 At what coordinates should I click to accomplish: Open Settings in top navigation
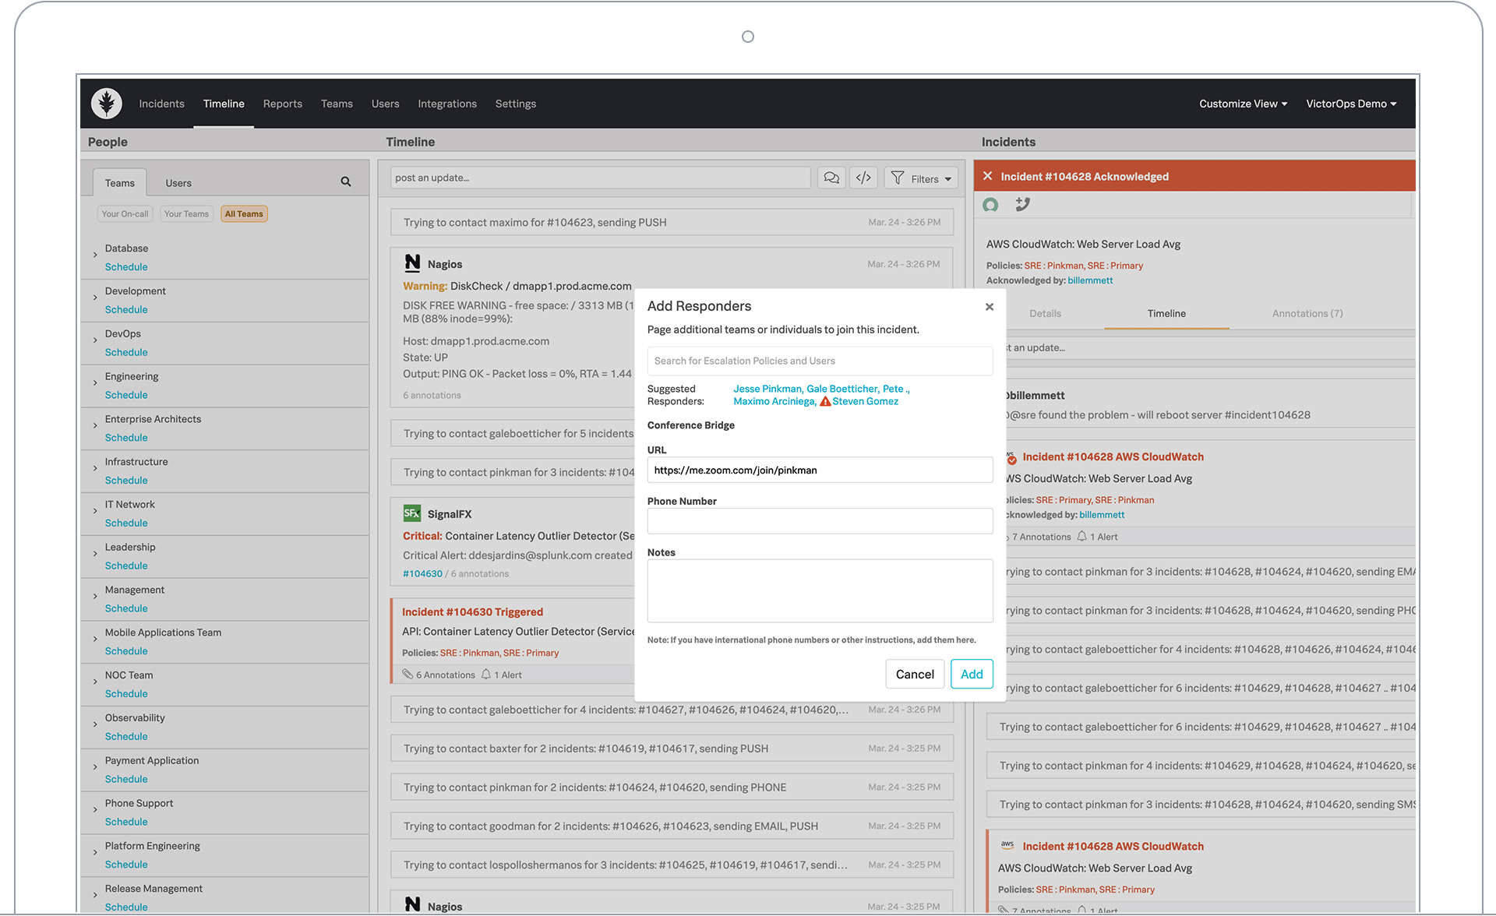516,104
